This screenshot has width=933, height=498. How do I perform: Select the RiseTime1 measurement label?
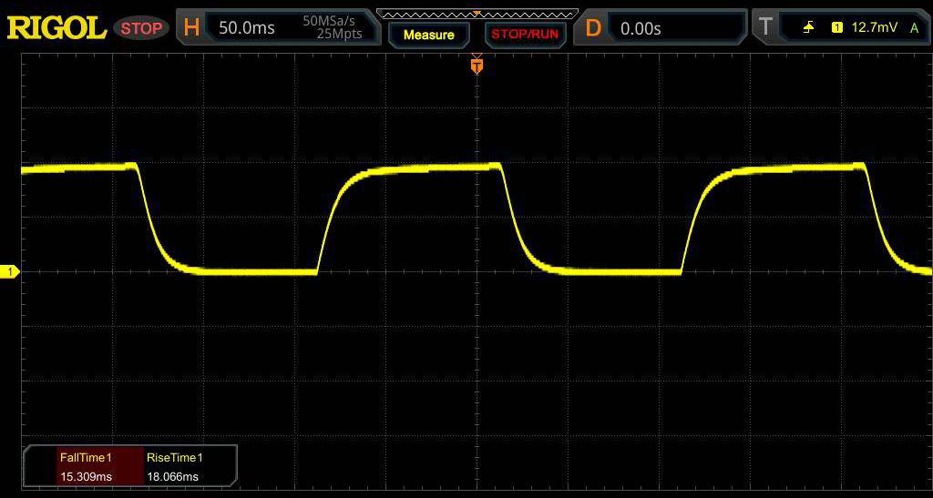174,458
